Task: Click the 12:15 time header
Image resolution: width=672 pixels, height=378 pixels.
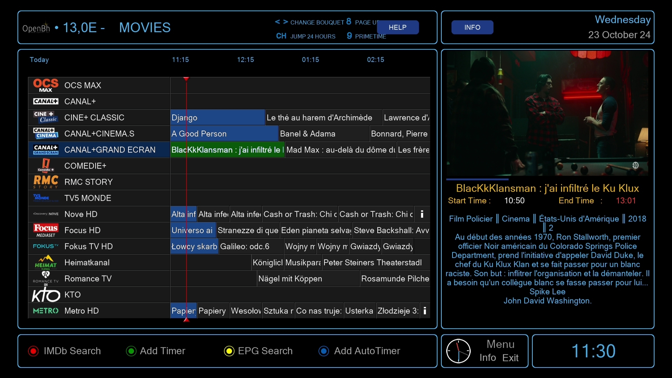Action: click(245, 60)
